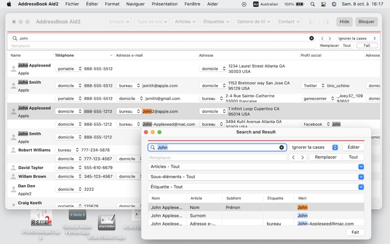Open the Type de vue dropdown

(x=152, y=21)
